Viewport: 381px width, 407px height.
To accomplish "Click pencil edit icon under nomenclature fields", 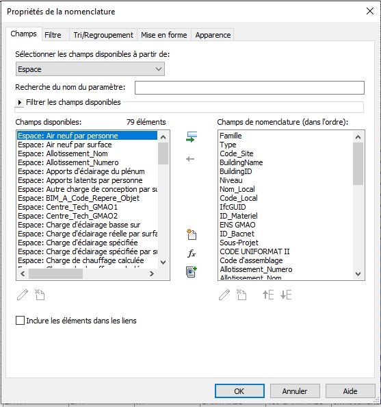I will [x=224, y=295].
